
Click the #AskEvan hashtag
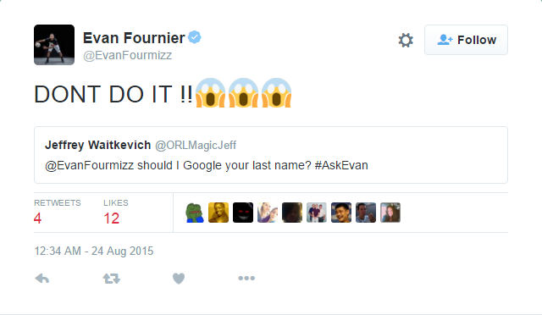point(341,165)
